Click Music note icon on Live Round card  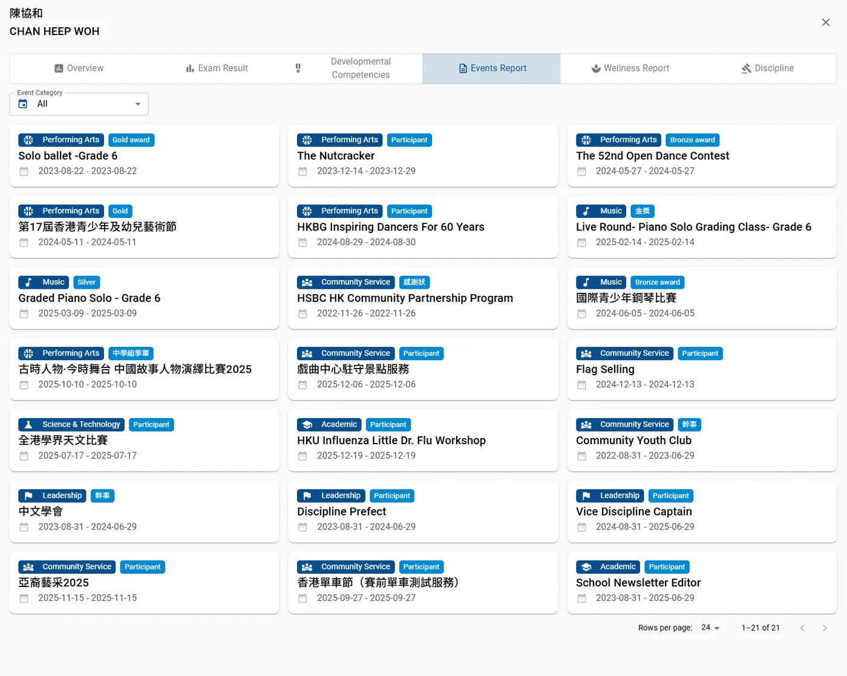(x=586, y=211)
